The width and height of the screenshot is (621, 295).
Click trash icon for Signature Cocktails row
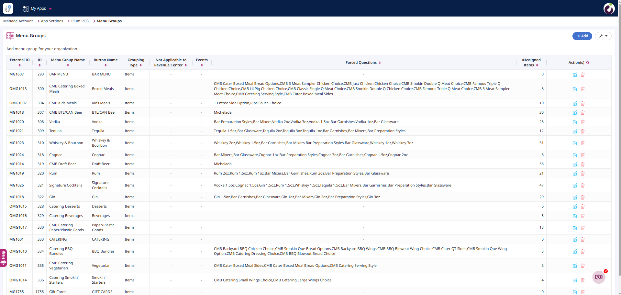coord(582,186)
